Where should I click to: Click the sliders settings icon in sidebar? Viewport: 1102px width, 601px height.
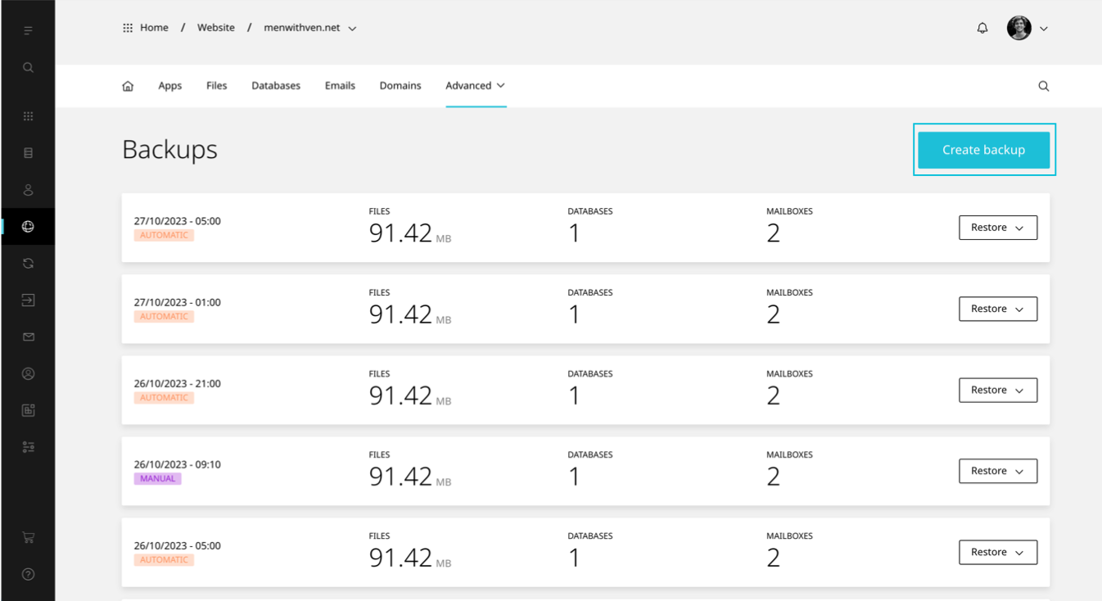click(x=28, y=447)
